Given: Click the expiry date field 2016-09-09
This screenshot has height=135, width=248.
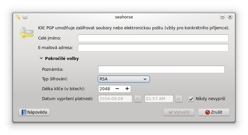Looking at the screenshot, I should click(115, 99).
